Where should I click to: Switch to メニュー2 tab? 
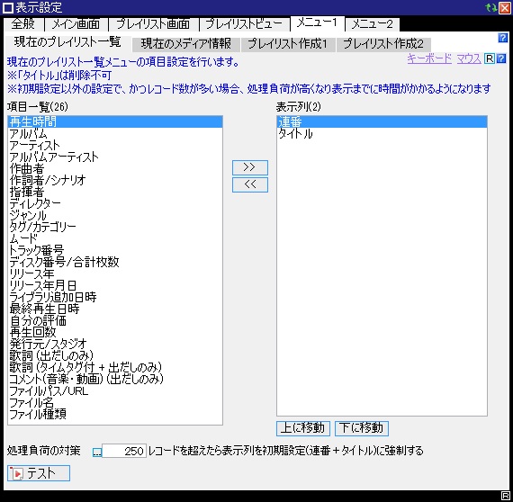[x=373, y=24]
